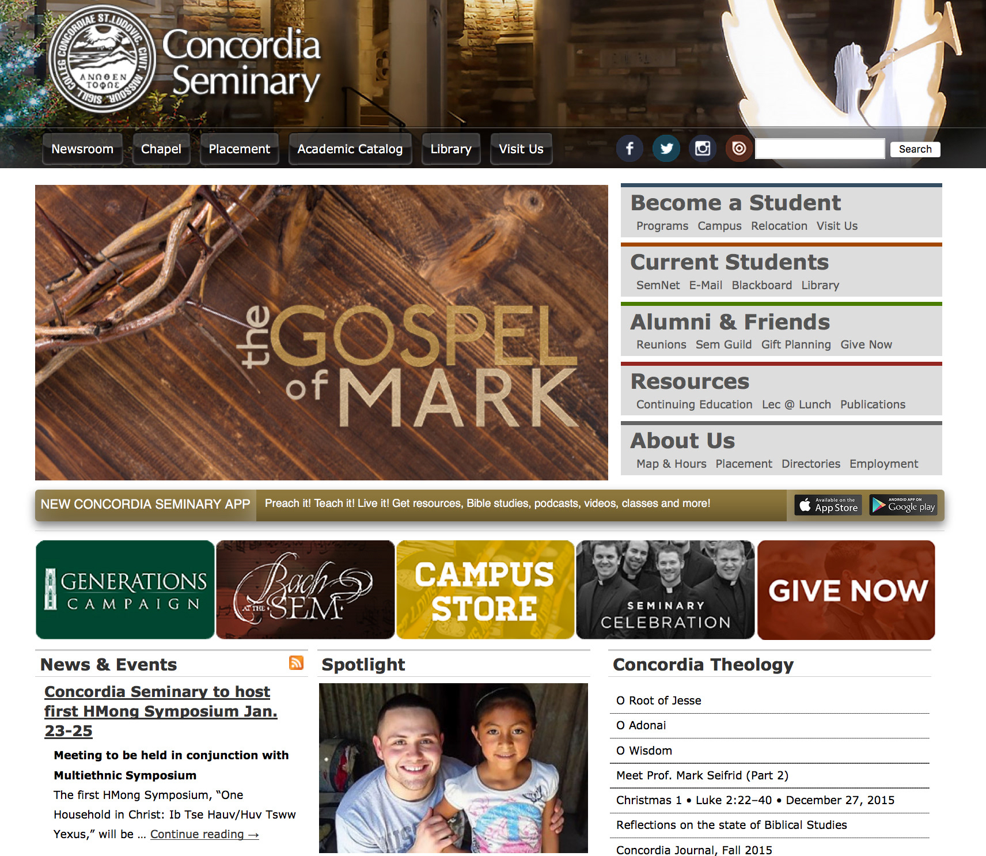Open the Academic Catalog menu item
This screenshot has height=856, width=986.
(350, 149)
